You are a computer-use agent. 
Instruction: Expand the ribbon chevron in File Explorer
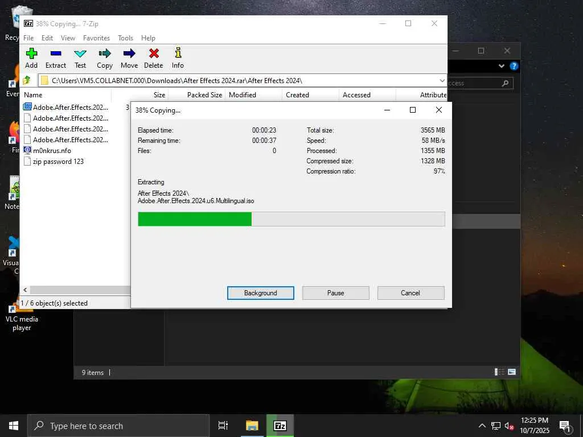point(502,66)
